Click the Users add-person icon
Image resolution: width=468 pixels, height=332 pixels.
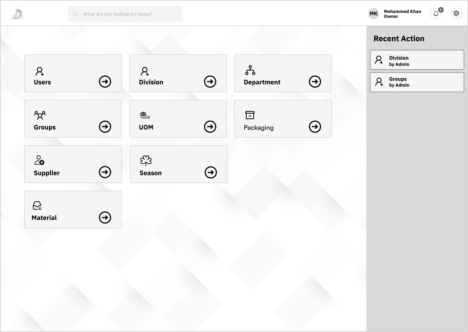pyautogui.click(x=40, y=71)
